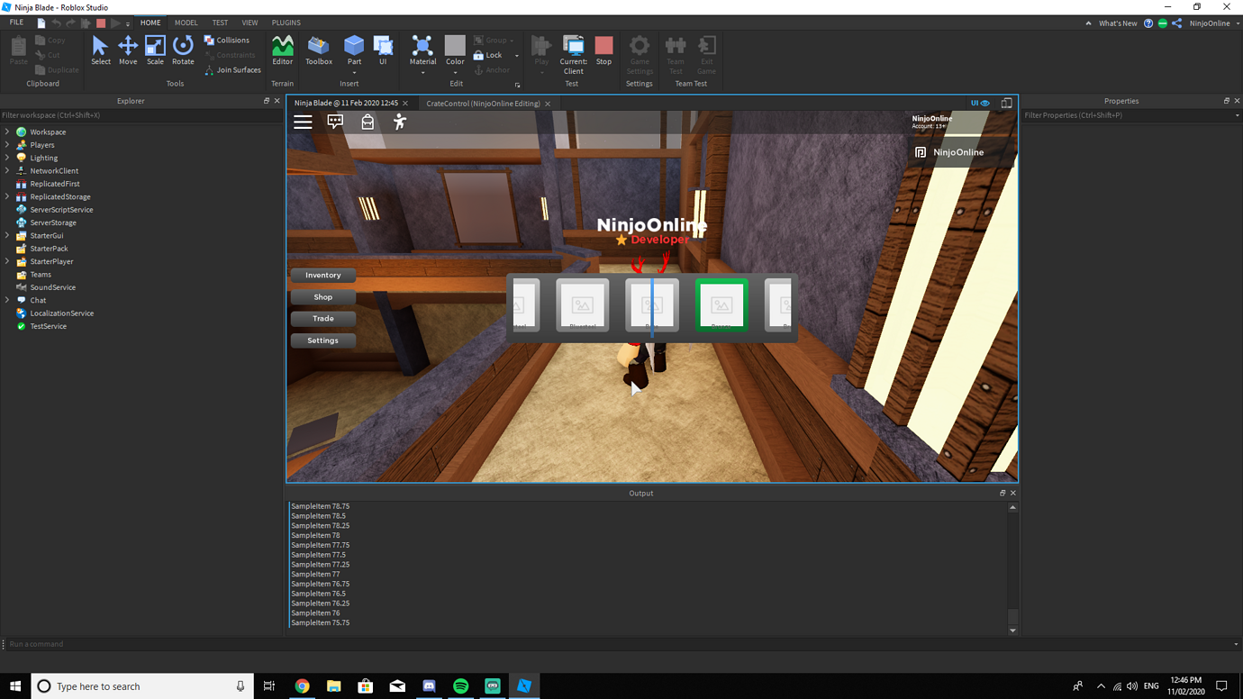Click the in-game Inventory button
1243x699 pixels.
323,275
